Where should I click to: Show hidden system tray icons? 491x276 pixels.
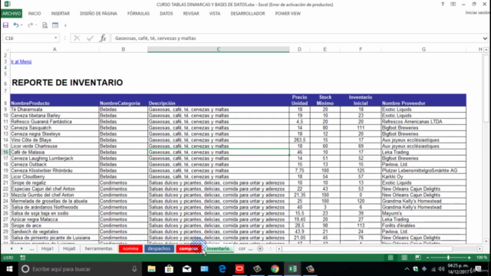[407, 269]
